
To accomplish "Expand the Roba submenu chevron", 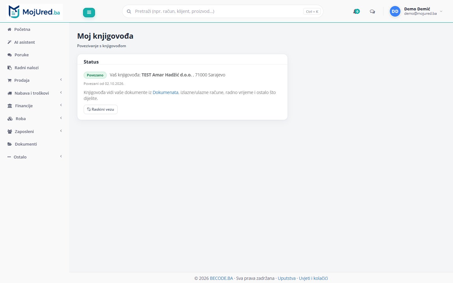I will (61, 118).
